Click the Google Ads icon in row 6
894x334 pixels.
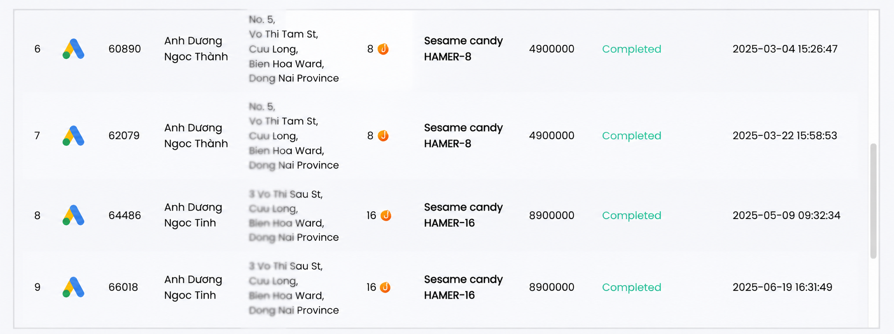coord(73,49)
